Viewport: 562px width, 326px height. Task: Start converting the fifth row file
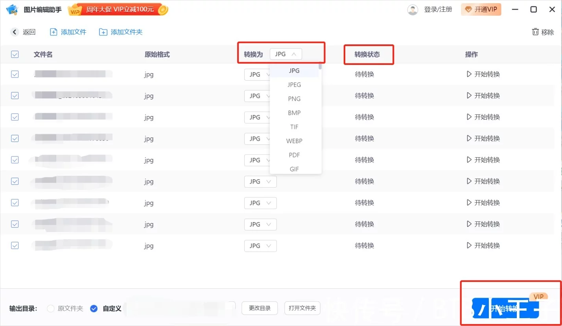click(x=483, y=160)
